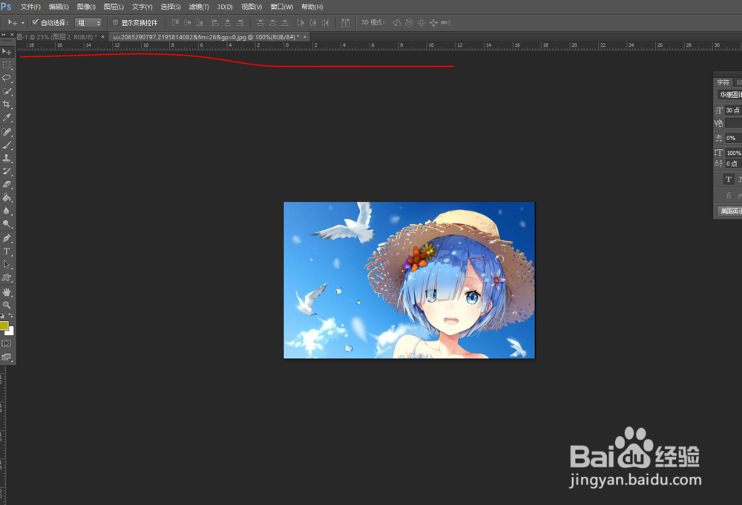Swap foreground and background colors
Image resolution: width=742 pixels, height=505 pixels.
(10, 315)
